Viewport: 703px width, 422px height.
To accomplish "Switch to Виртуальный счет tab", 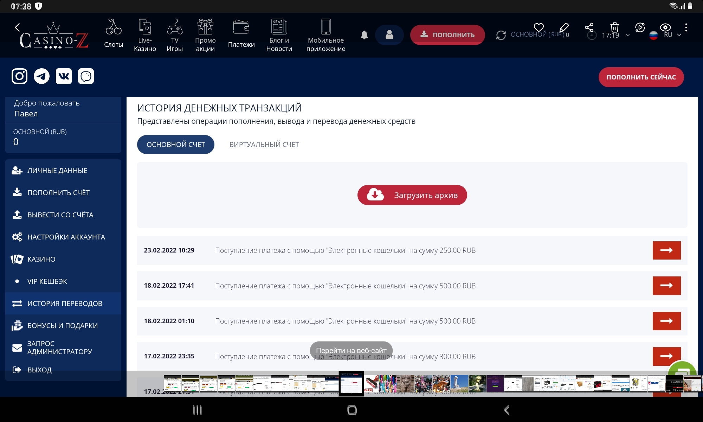I will (x=264, y=145).
